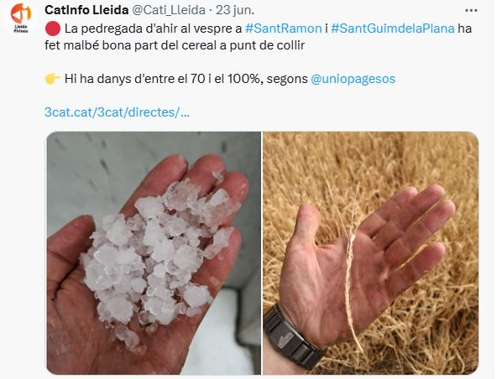Open the tweet timestamp 23 jun.
The image size is (497, 379).
tap(235, 10)
